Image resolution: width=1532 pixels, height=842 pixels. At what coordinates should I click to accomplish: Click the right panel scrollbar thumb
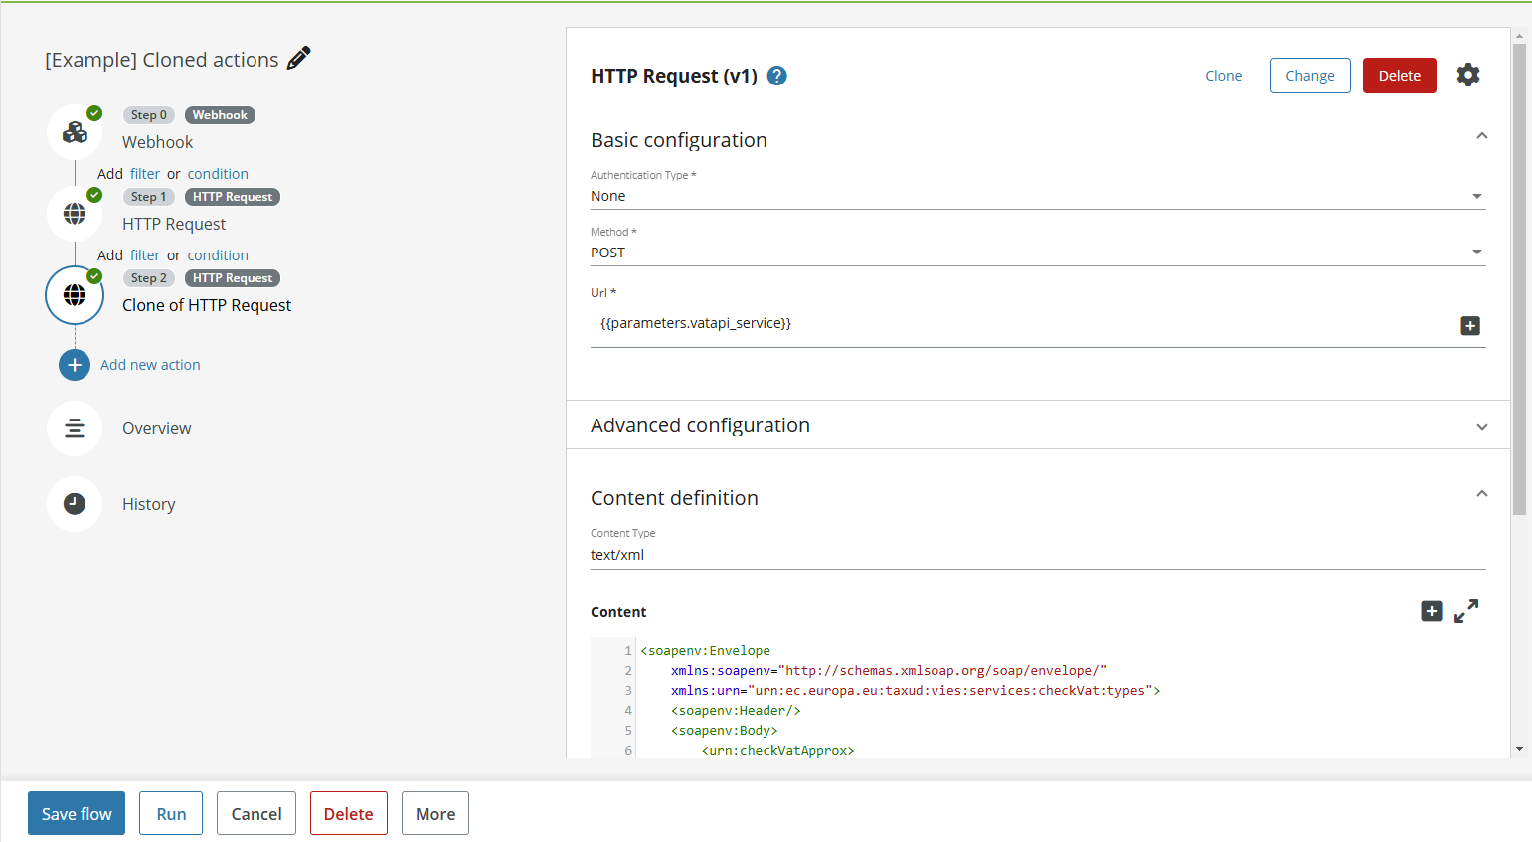point(1519,279)
